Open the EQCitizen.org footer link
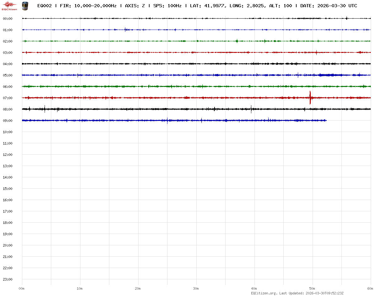This screenshot has height=296, width=377. [x=264, y=293]
